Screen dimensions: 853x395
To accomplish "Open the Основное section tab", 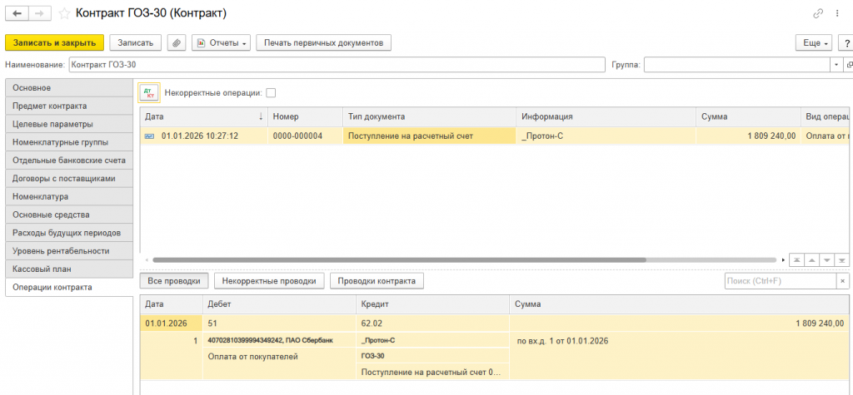I will (x=69, y=87).
